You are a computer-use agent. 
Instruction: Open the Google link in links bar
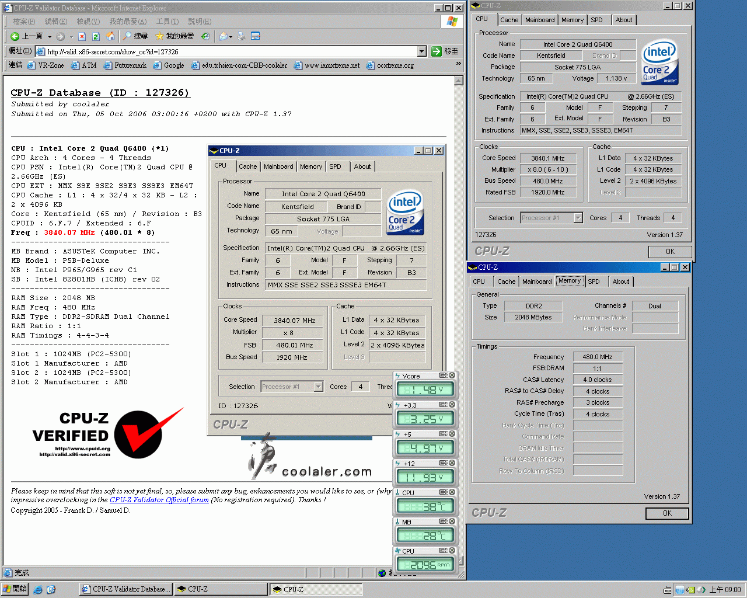click(169, 65)
